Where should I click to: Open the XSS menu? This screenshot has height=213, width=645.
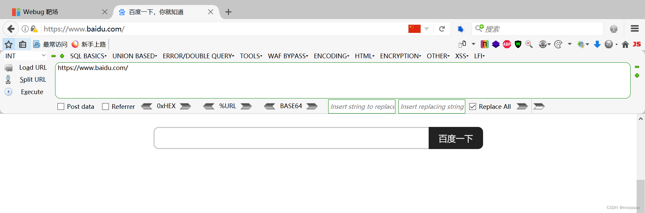coord(462,56)
